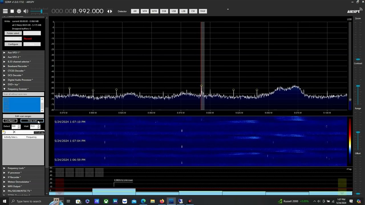The height and width of the screenshot is (205, 365).
Task: Expand the Meteor Demodulator panel
Action: [x=23, y=182]
